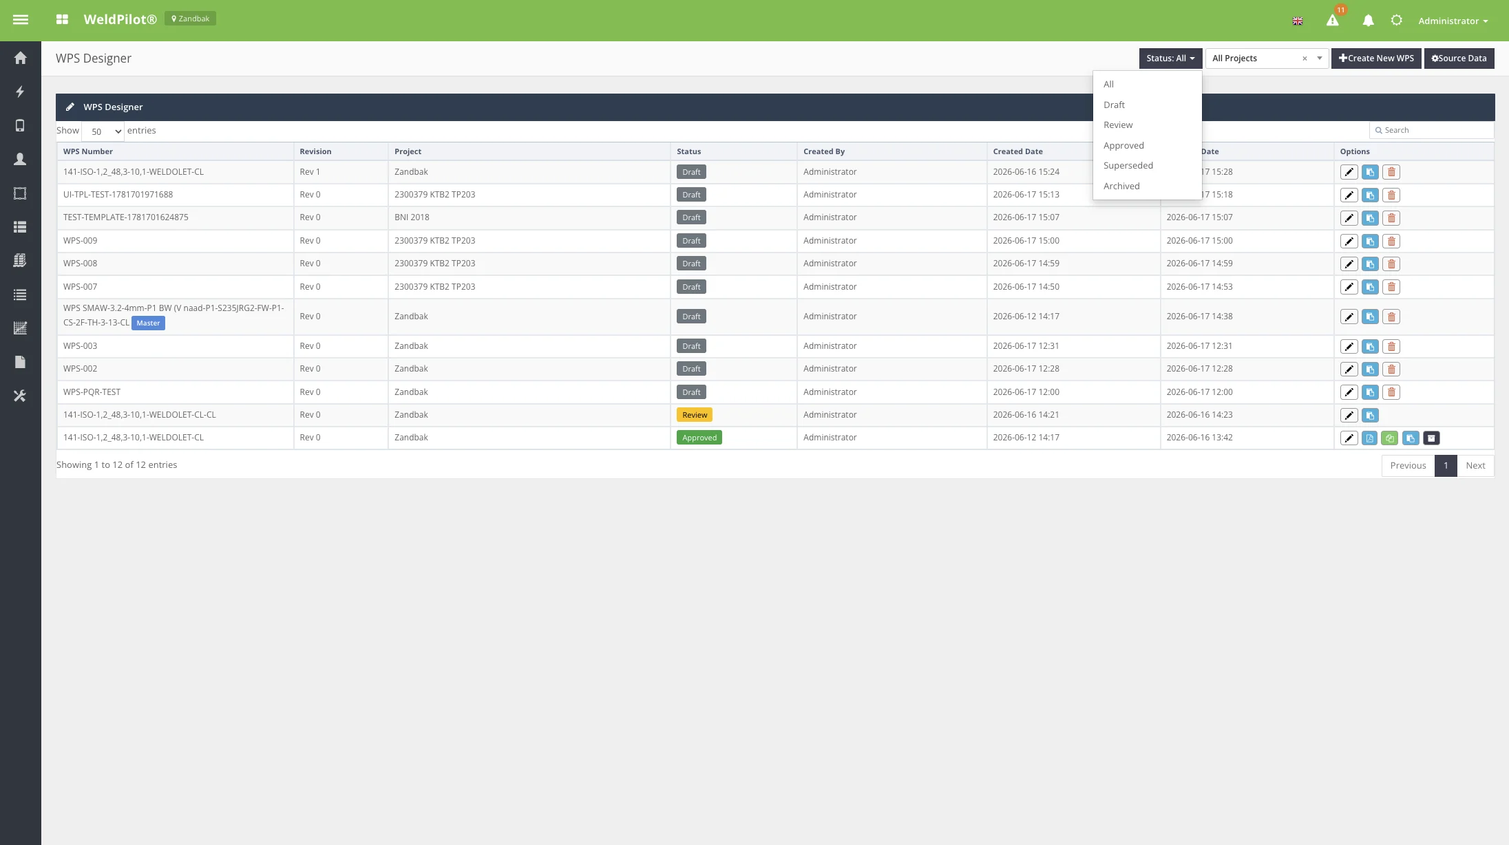This screenshot has height=845, width=1509.
Task: Go to Next page of entries
Action: point(1475,466)
